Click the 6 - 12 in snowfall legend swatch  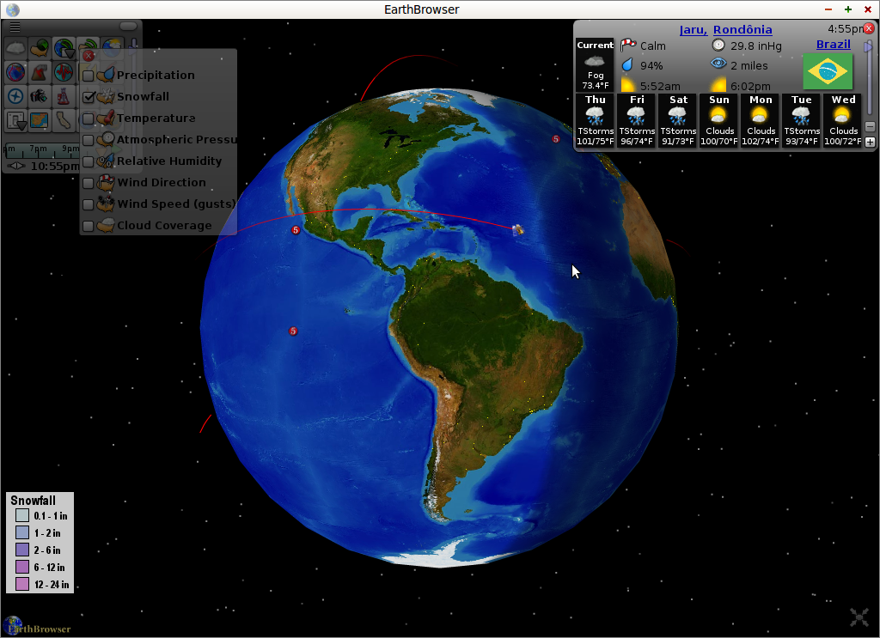point(21,567)
